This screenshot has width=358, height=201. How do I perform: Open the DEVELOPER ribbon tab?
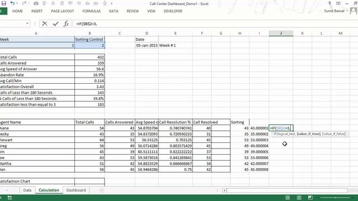point(173,11)
